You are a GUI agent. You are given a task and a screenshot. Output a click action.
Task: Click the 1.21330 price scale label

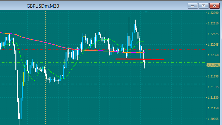(213, 98)
